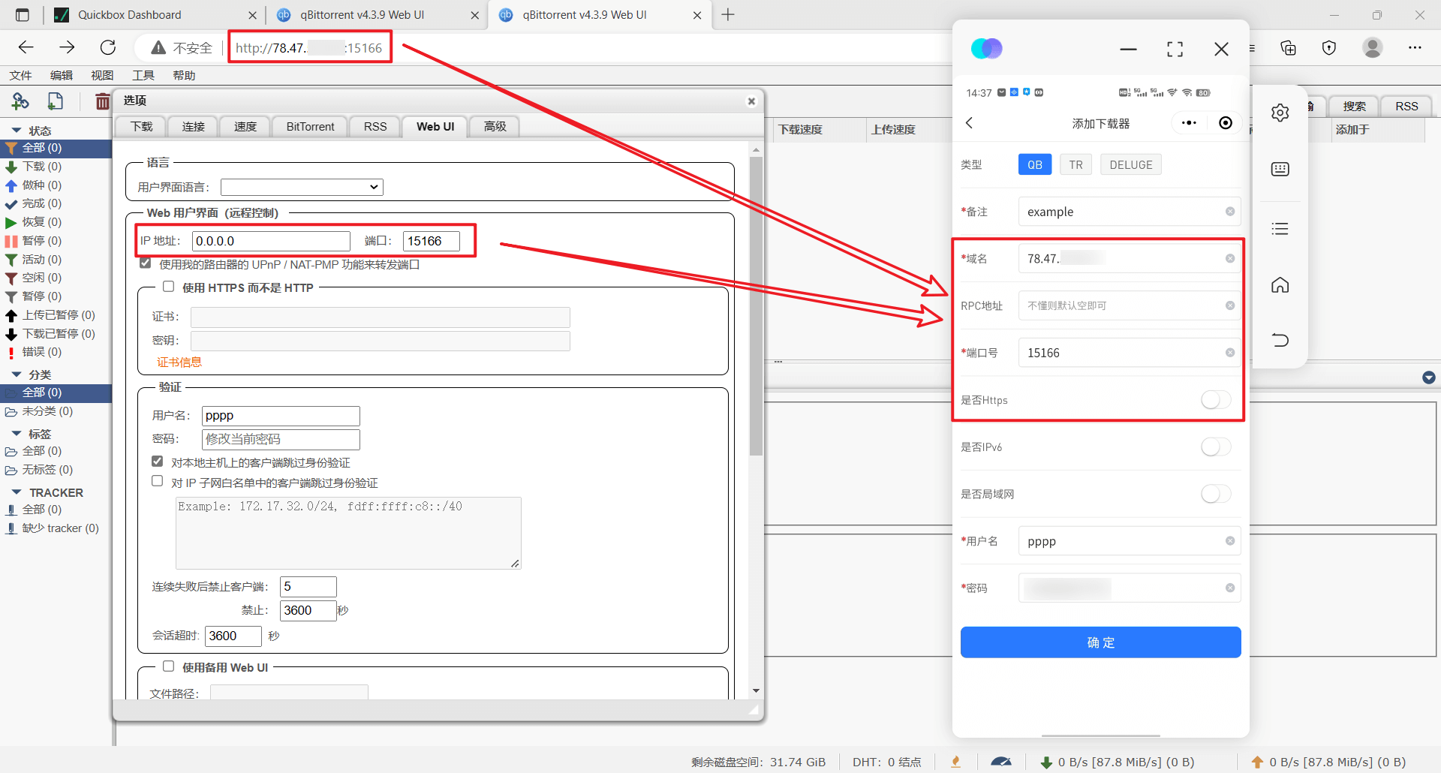The height and width of the screenshot is (773, 1441).
Task: Reload the page with the refresh icon
Action: pyautogui.click(x=108, y=47)
